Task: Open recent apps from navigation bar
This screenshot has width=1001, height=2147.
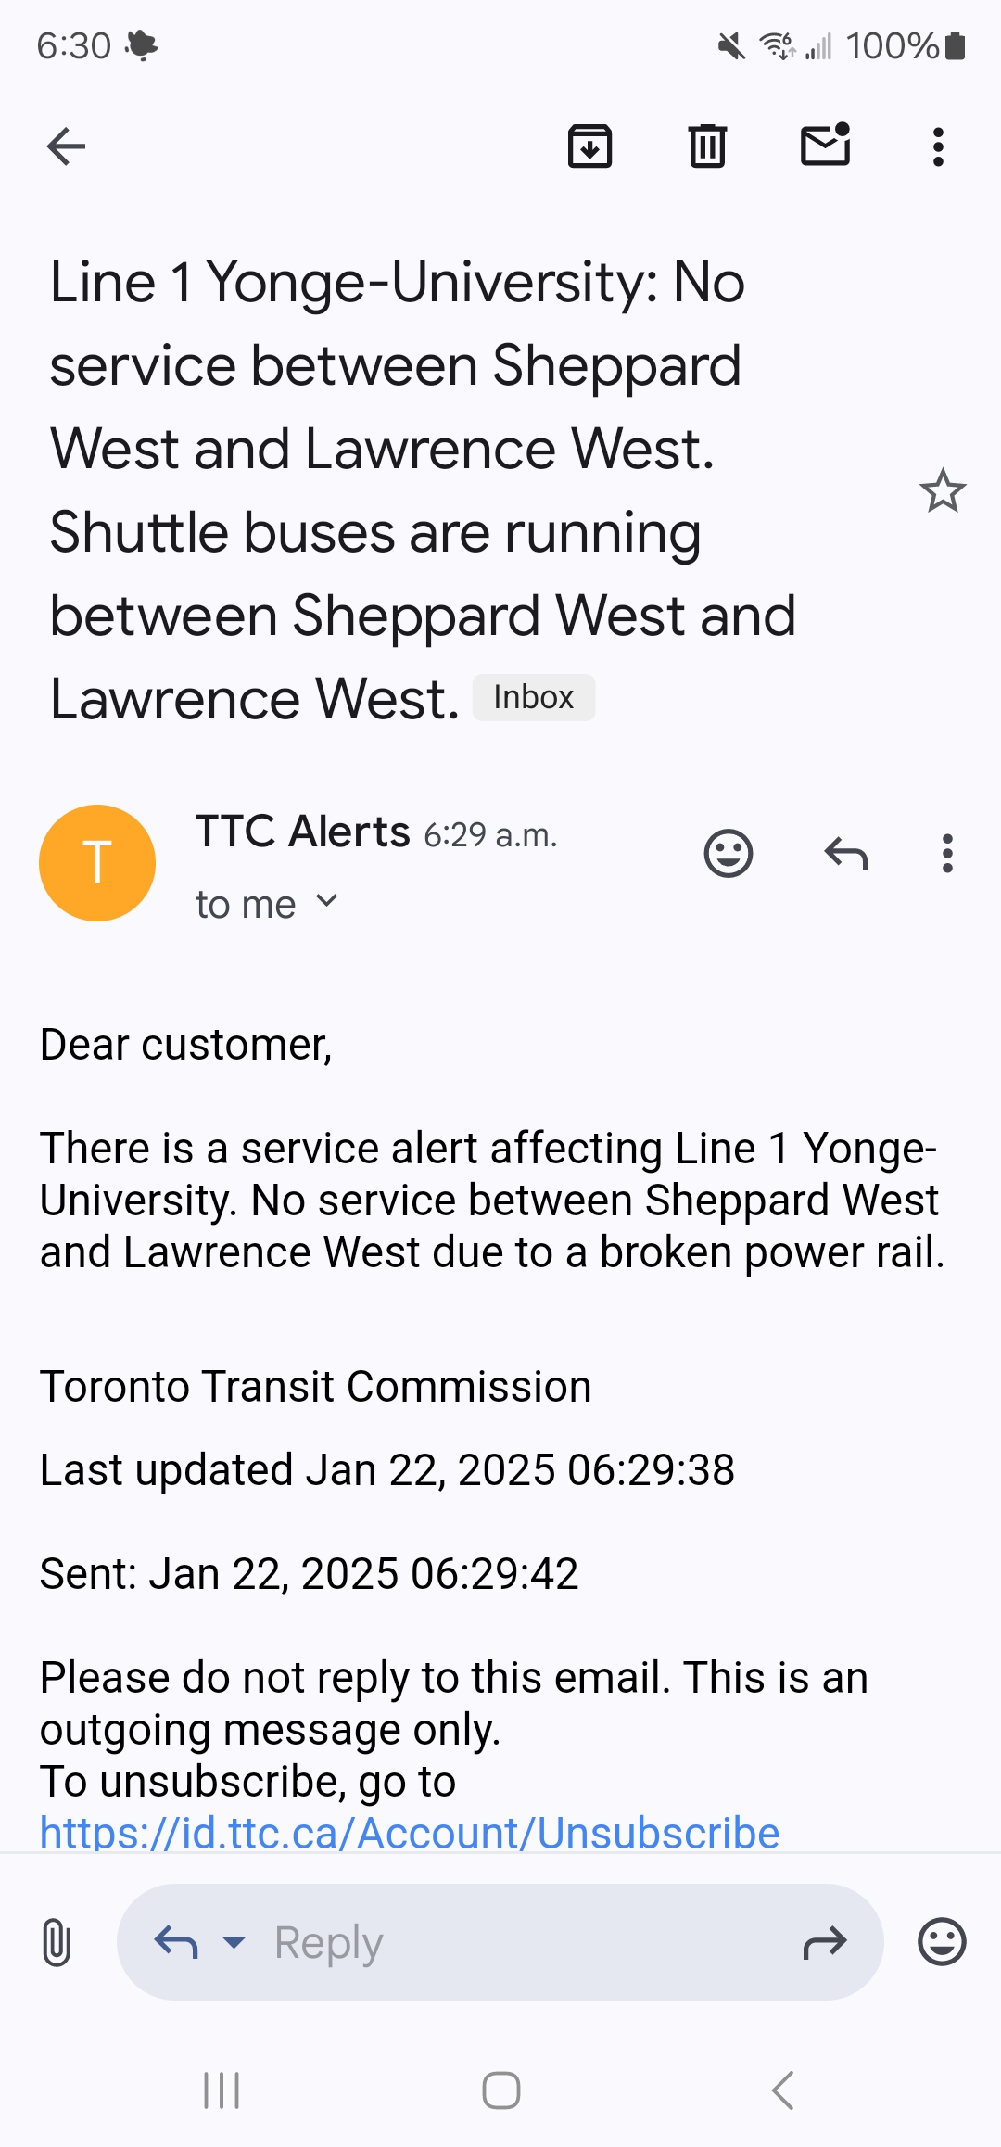Action: pos(222,2090)
